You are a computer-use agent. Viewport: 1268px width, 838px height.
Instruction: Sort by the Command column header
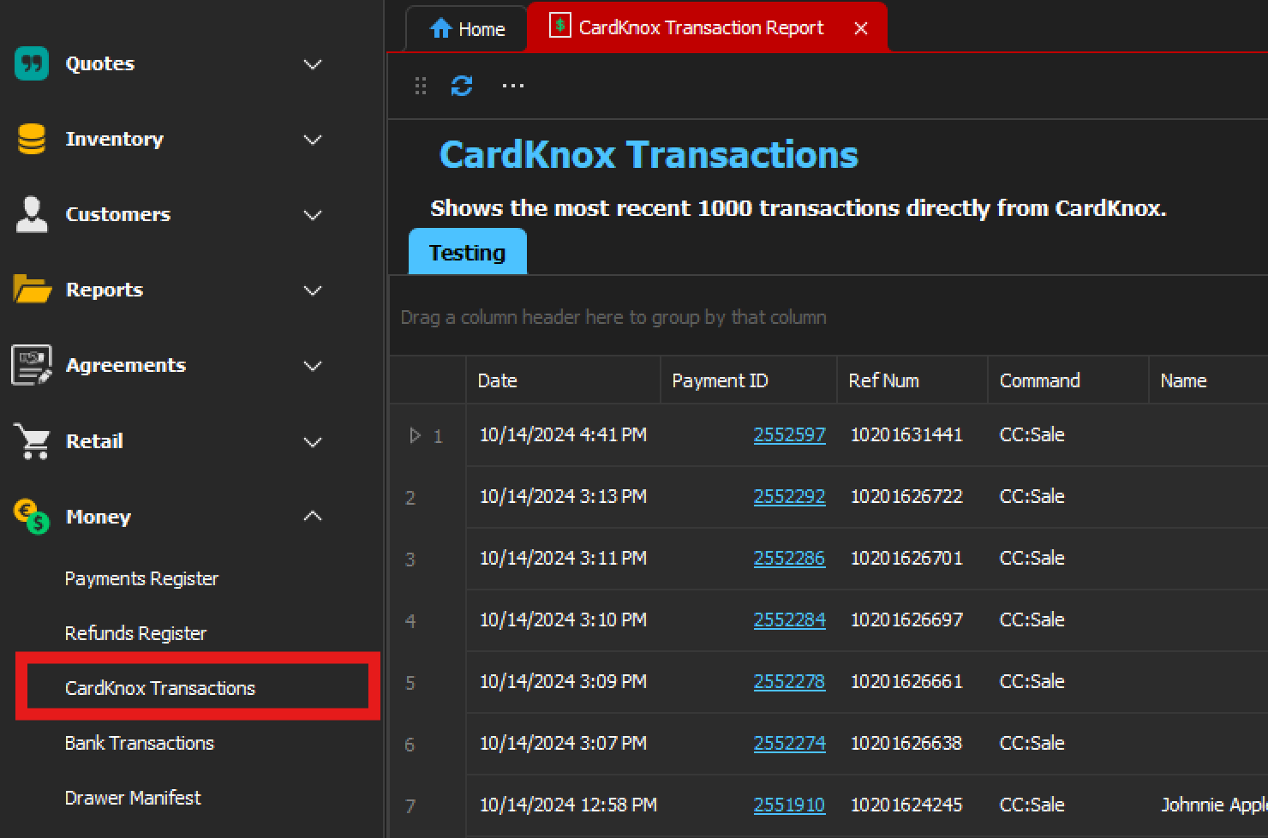1068,380
